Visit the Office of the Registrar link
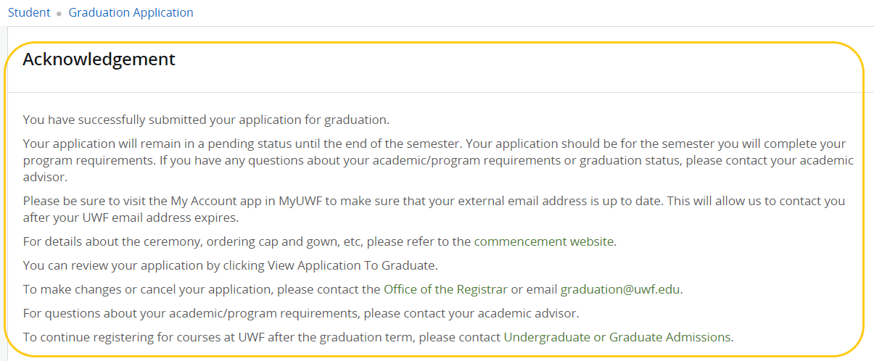Screen dimensions: 874x361 point(445,289)
